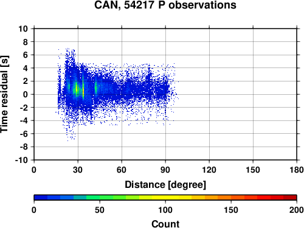This screenshot has width=304, height=228.
Task: Click the y-axis tick label 10
Action: pyautogui.click(x=23, y=29)
